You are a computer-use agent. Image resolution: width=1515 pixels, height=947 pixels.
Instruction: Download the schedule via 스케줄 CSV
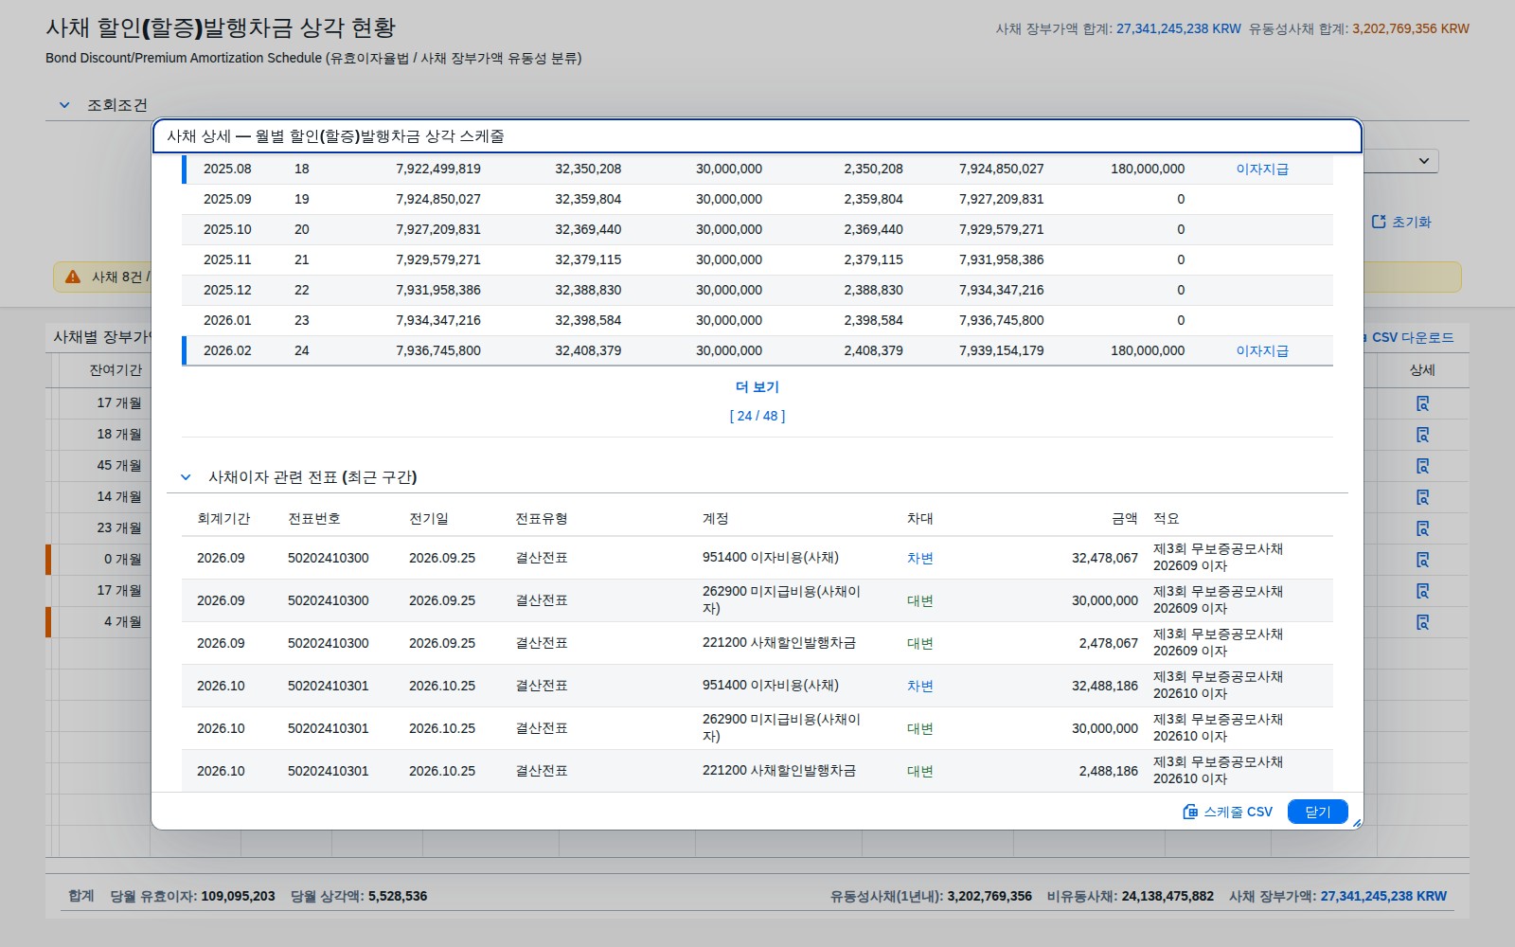coord(1227,812)
